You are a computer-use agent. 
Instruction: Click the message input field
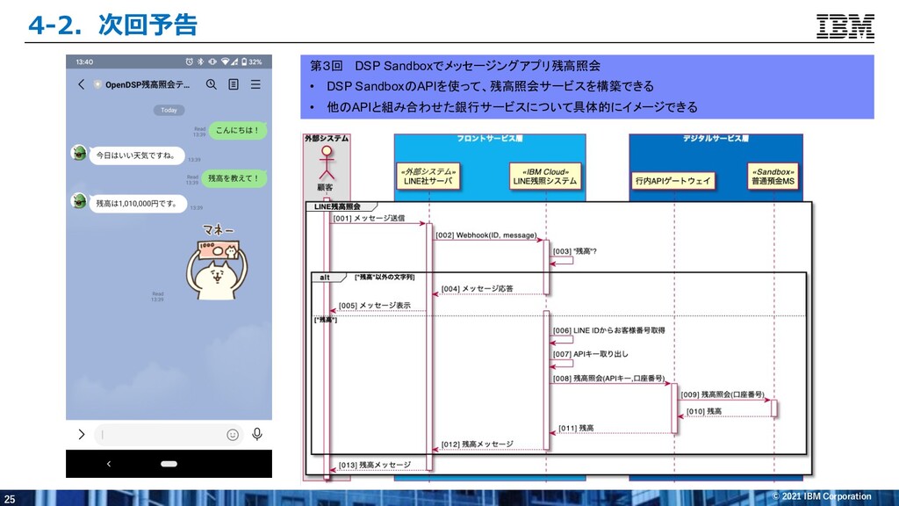[168, 434]
